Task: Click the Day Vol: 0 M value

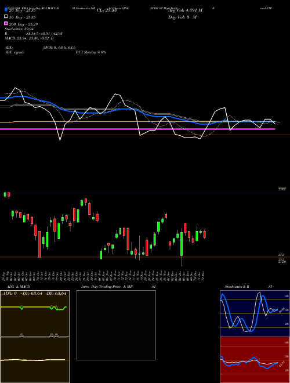Action: [x=182, y=17]
